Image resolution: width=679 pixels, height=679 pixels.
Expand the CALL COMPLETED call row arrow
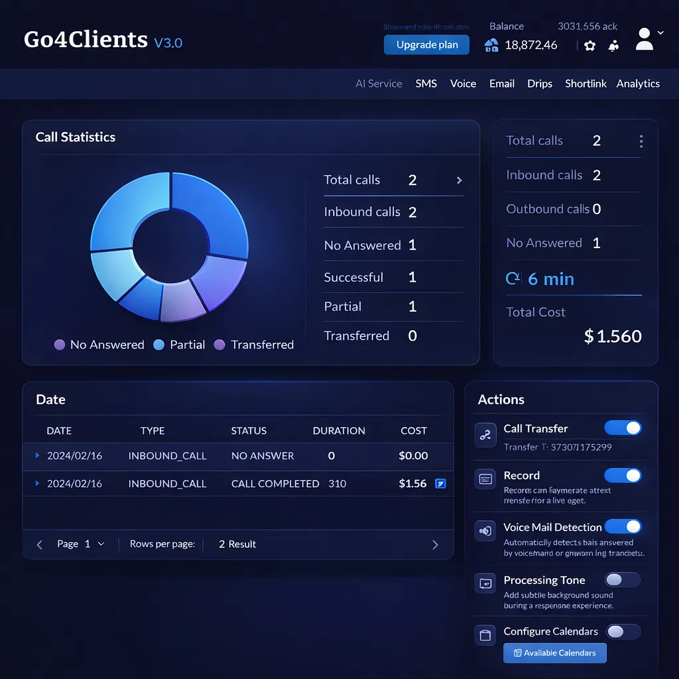tap(37, 483)
